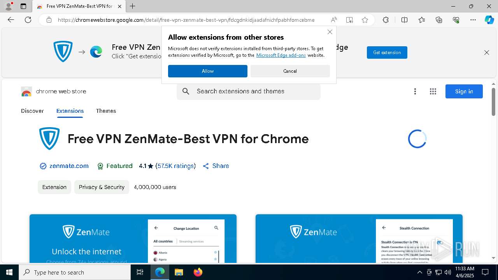Select the Free VPN ZenMate tab

coord(79,6)
